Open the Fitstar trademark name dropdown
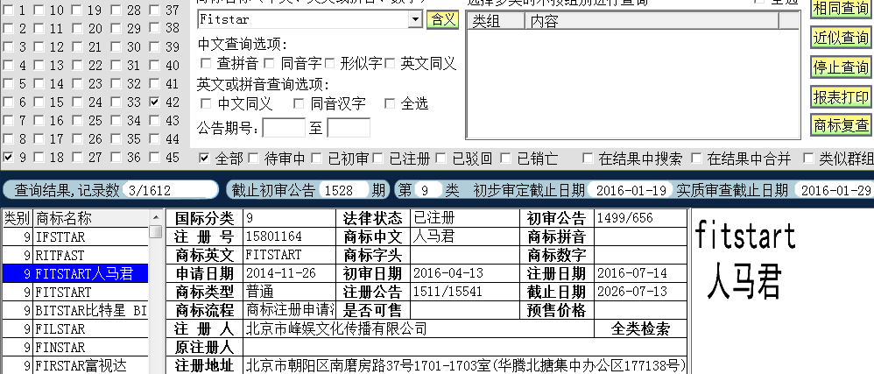 (x=415, y=19)
